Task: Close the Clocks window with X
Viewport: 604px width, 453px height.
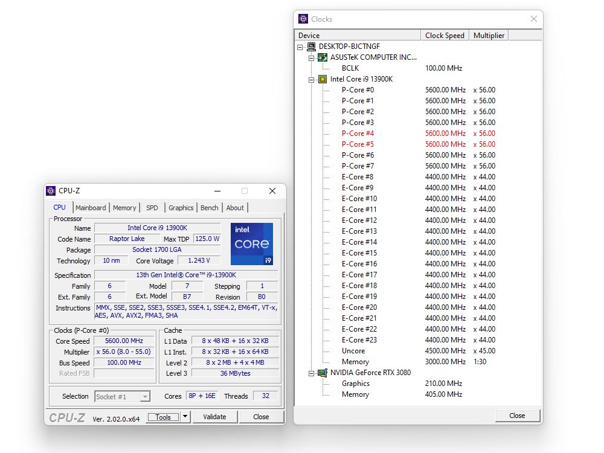Action: click(533, 19)
